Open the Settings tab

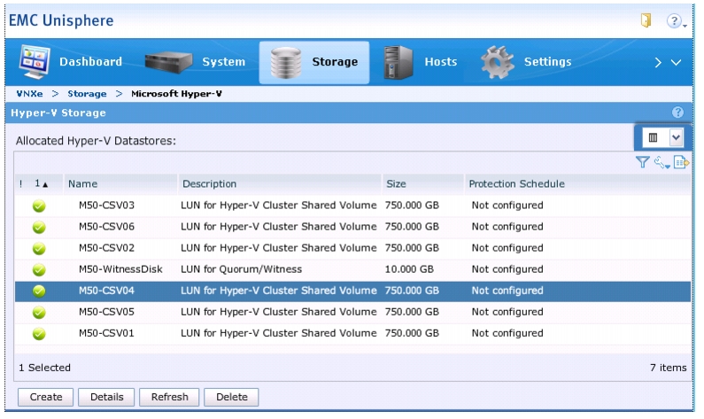pos(526,62)
